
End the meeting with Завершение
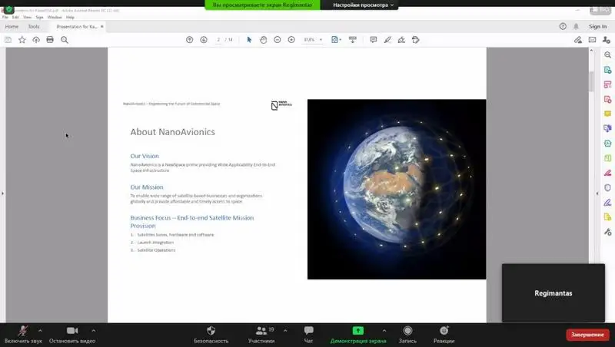[x=587, y=335]
